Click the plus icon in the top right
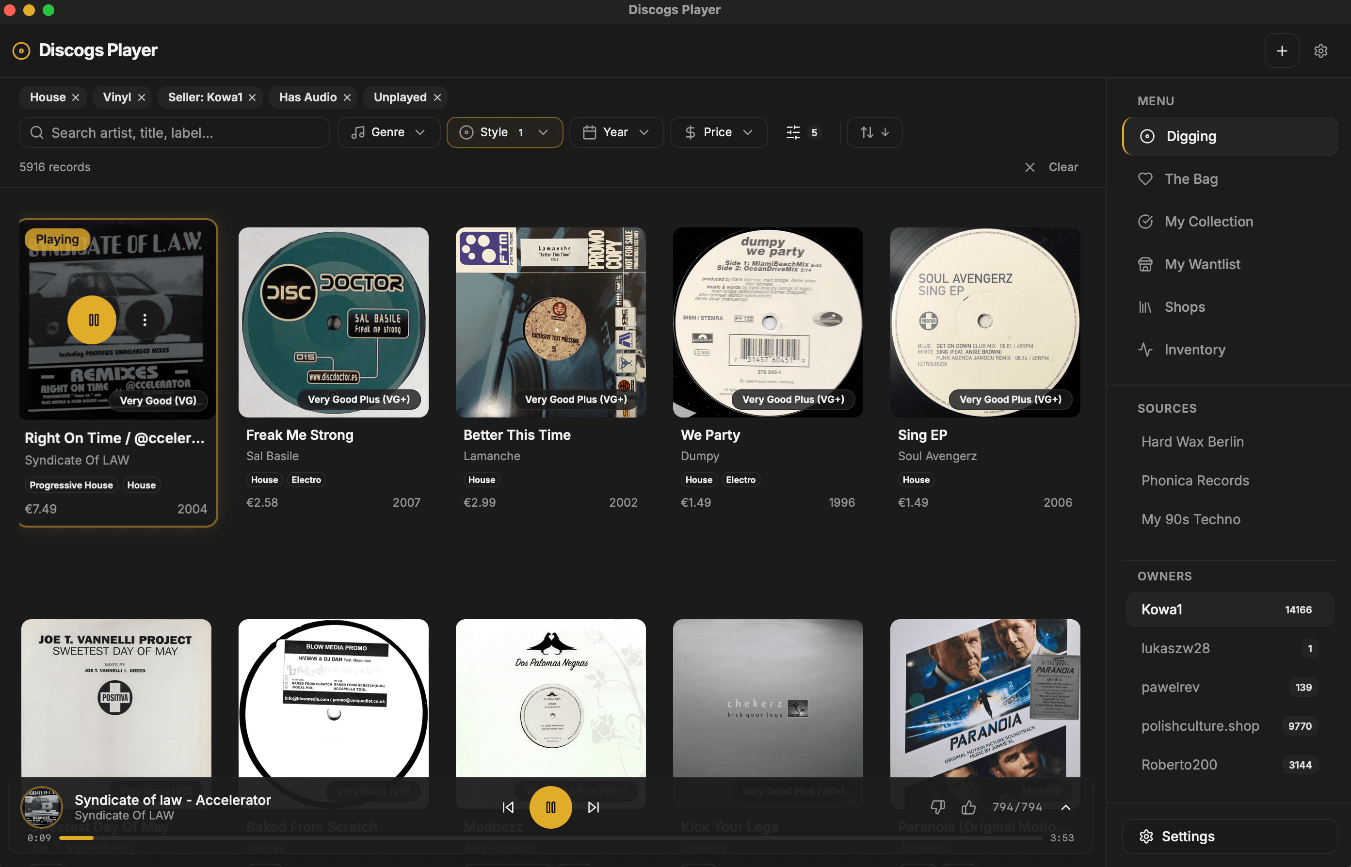 (1282, 50)
